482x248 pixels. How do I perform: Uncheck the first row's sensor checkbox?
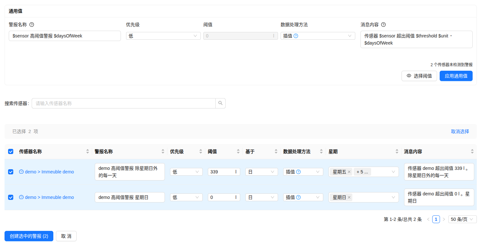tap(11, 172)
